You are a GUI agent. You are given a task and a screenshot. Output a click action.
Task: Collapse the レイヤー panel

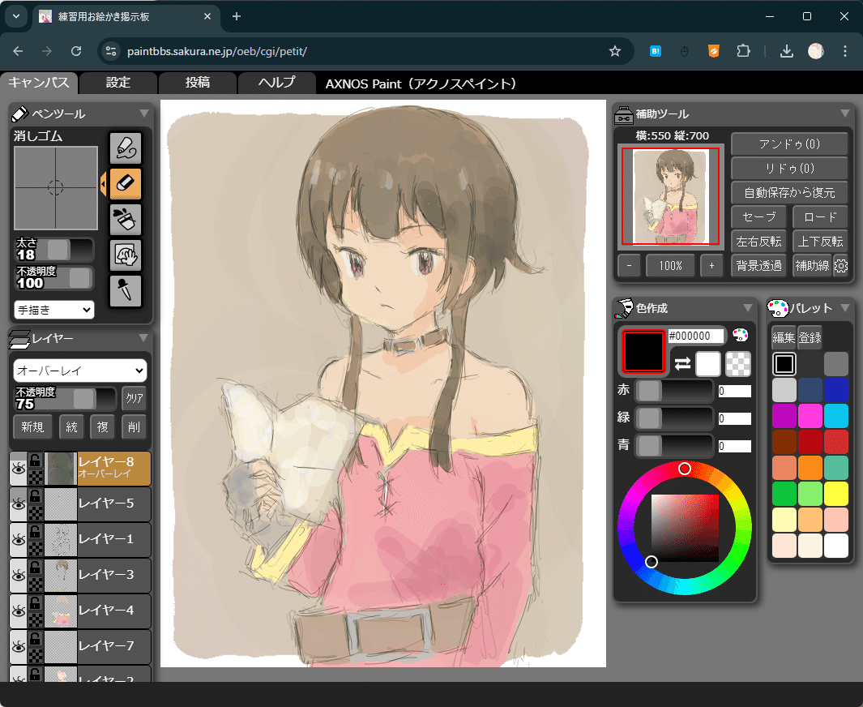pos(143,337)
